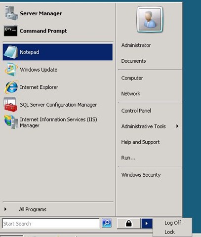This screenshot has width=201, height=237.
Task: Launch Internet Explorer icon
Action: [x=11, y=87]
